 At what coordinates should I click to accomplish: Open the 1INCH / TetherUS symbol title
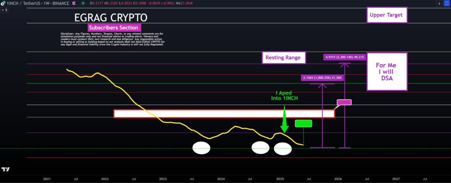tap(37, 3)
